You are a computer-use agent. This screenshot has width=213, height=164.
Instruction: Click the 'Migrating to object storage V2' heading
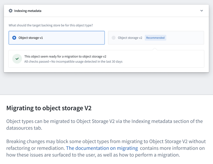coord(49,108)
